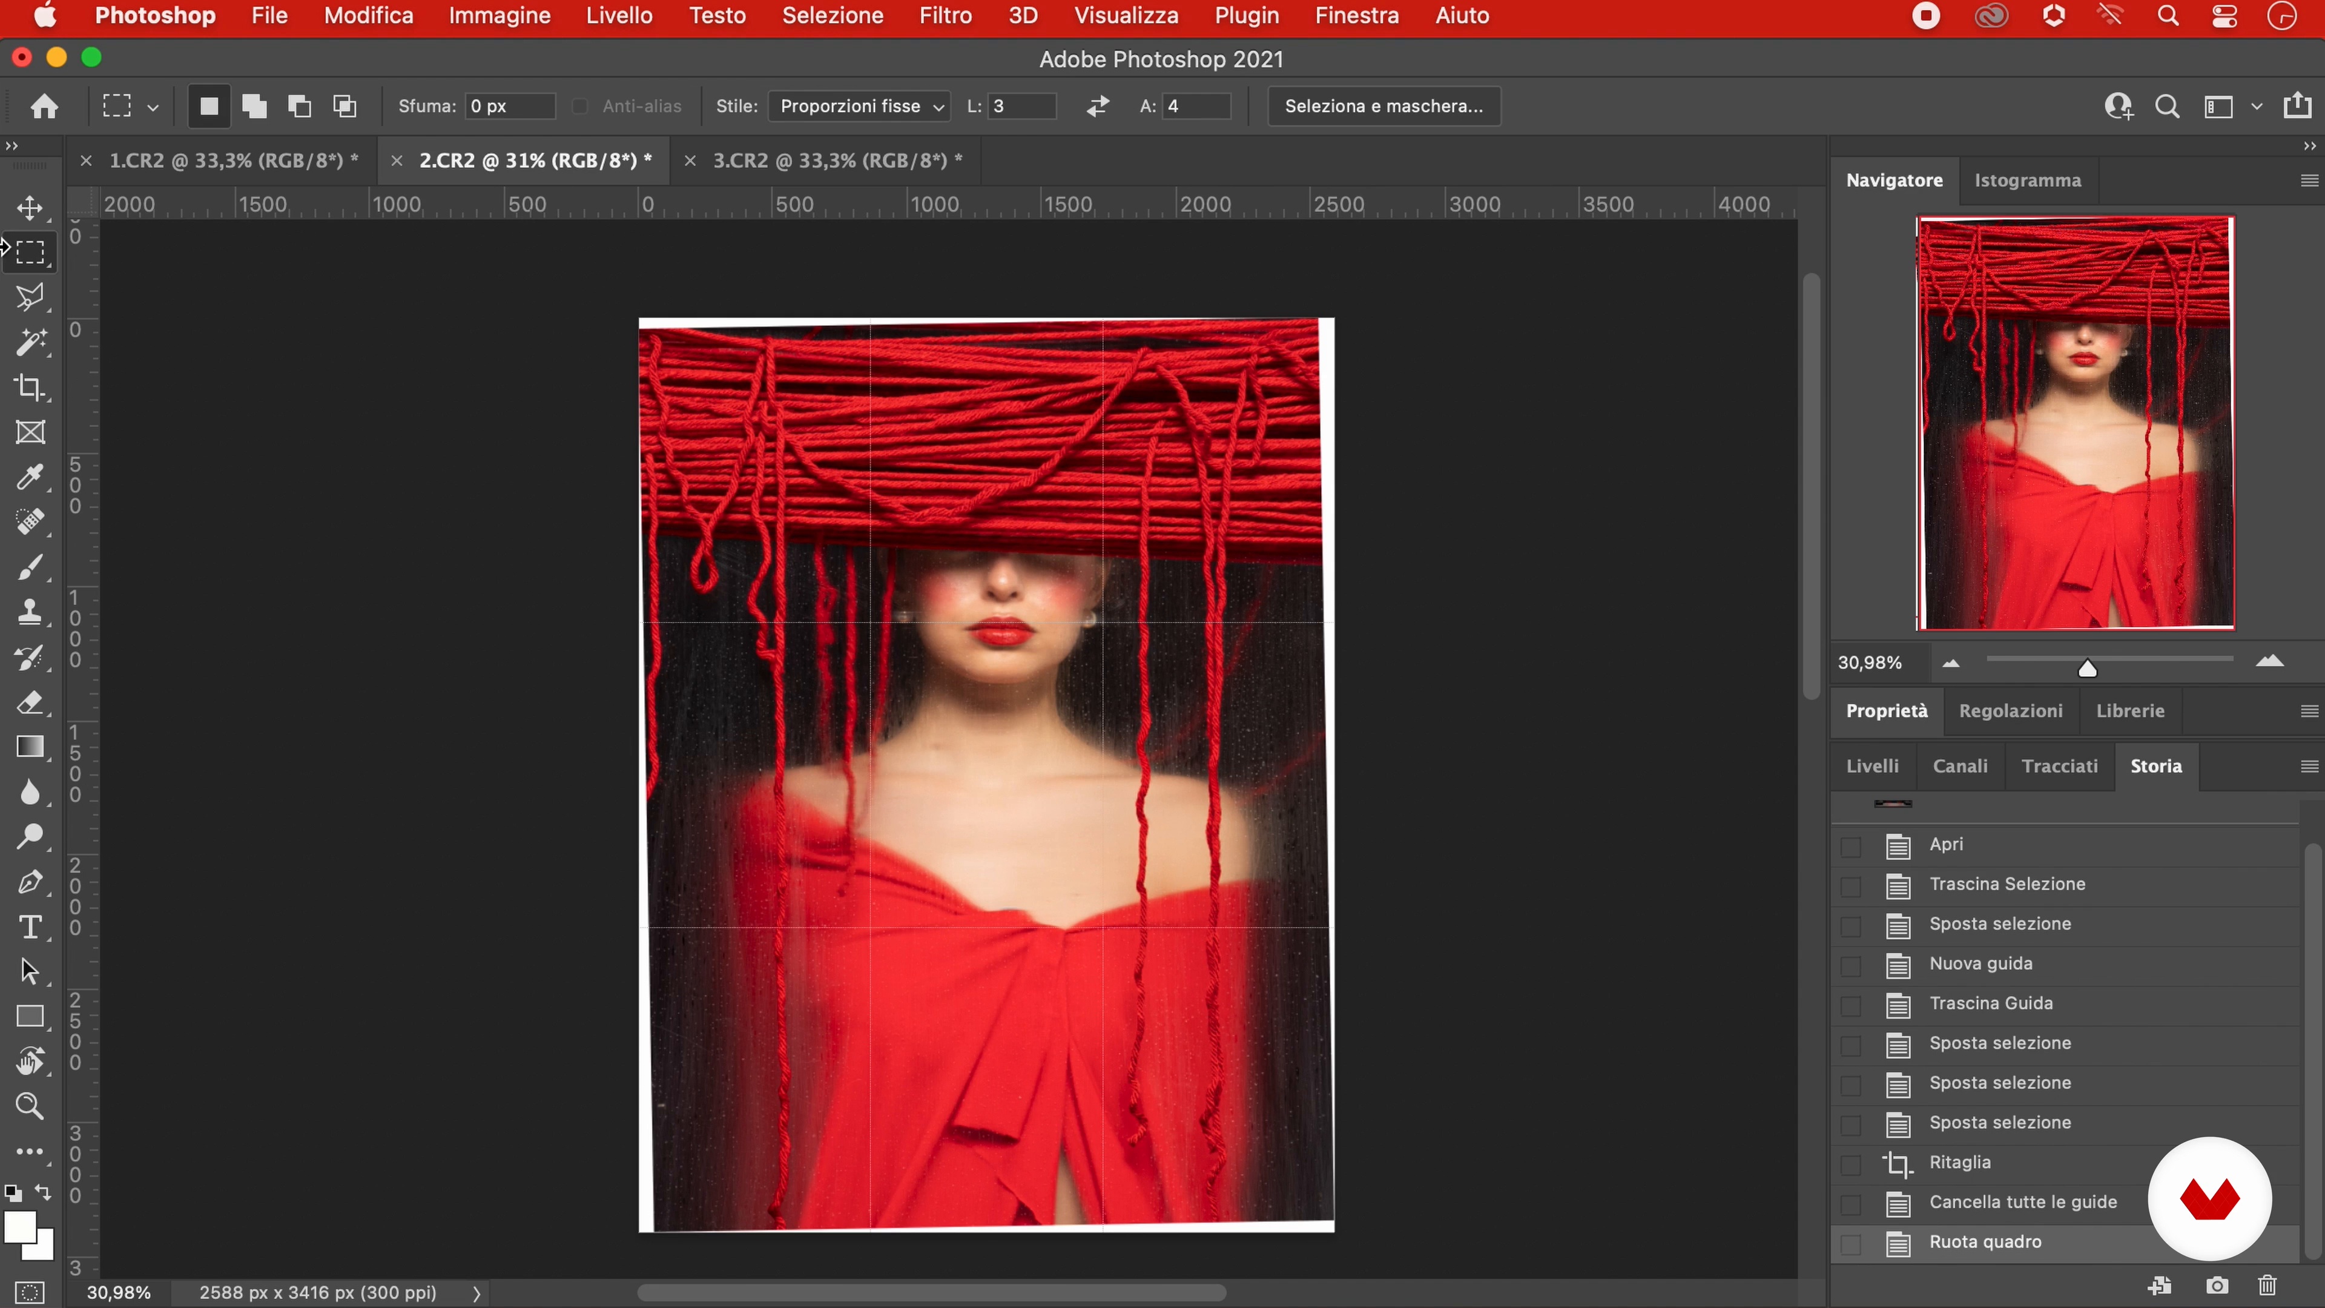Image resolution: width=2325 pixels, height=1308 pixels.
Task: Open the Immagine menu
Action: (x=499, y=15)
